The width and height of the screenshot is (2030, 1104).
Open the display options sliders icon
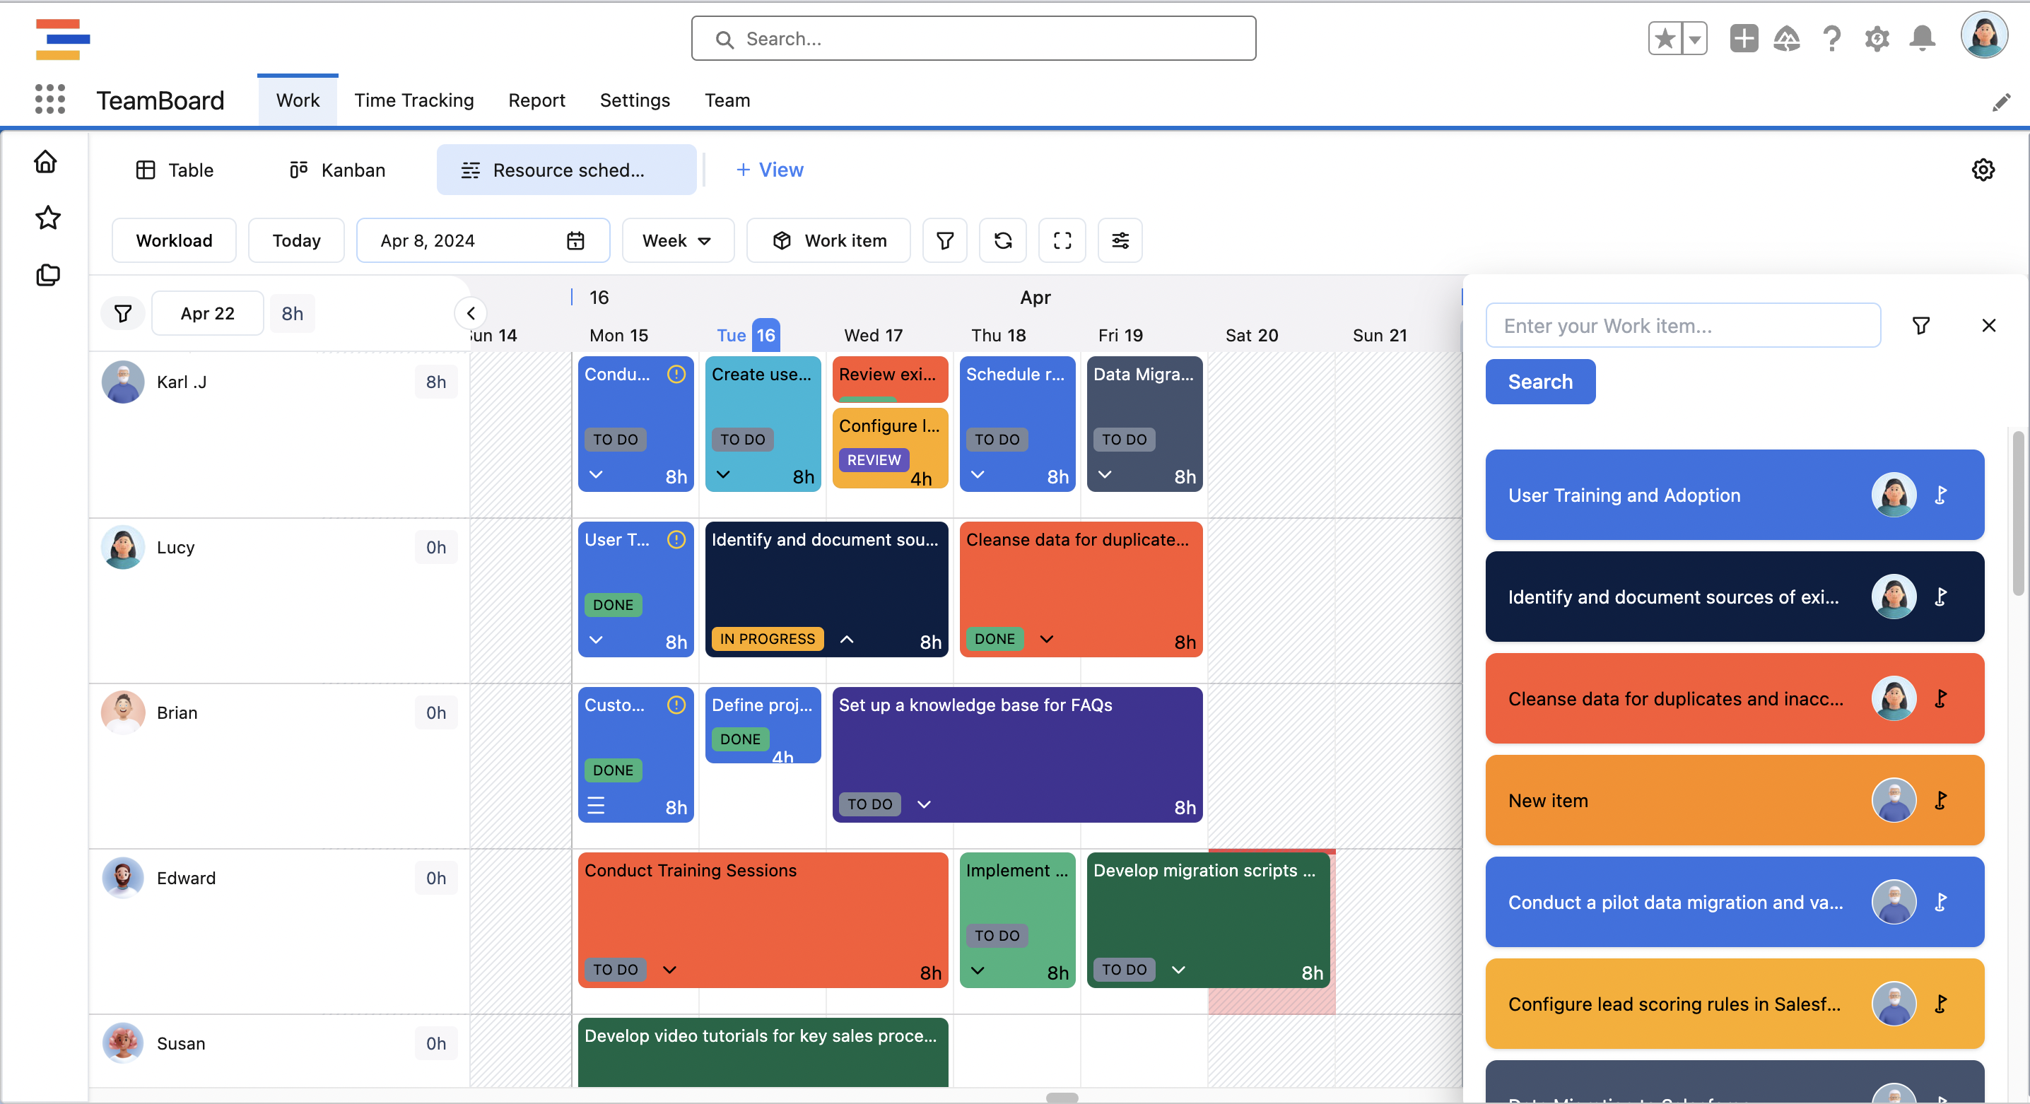[x=1120, y=240]
